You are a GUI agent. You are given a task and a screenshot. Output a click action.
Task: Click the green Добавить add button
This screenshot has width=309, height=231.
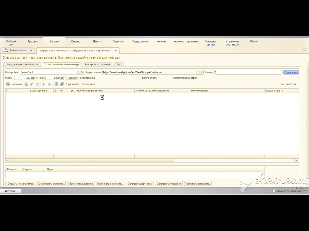(14, 84)
